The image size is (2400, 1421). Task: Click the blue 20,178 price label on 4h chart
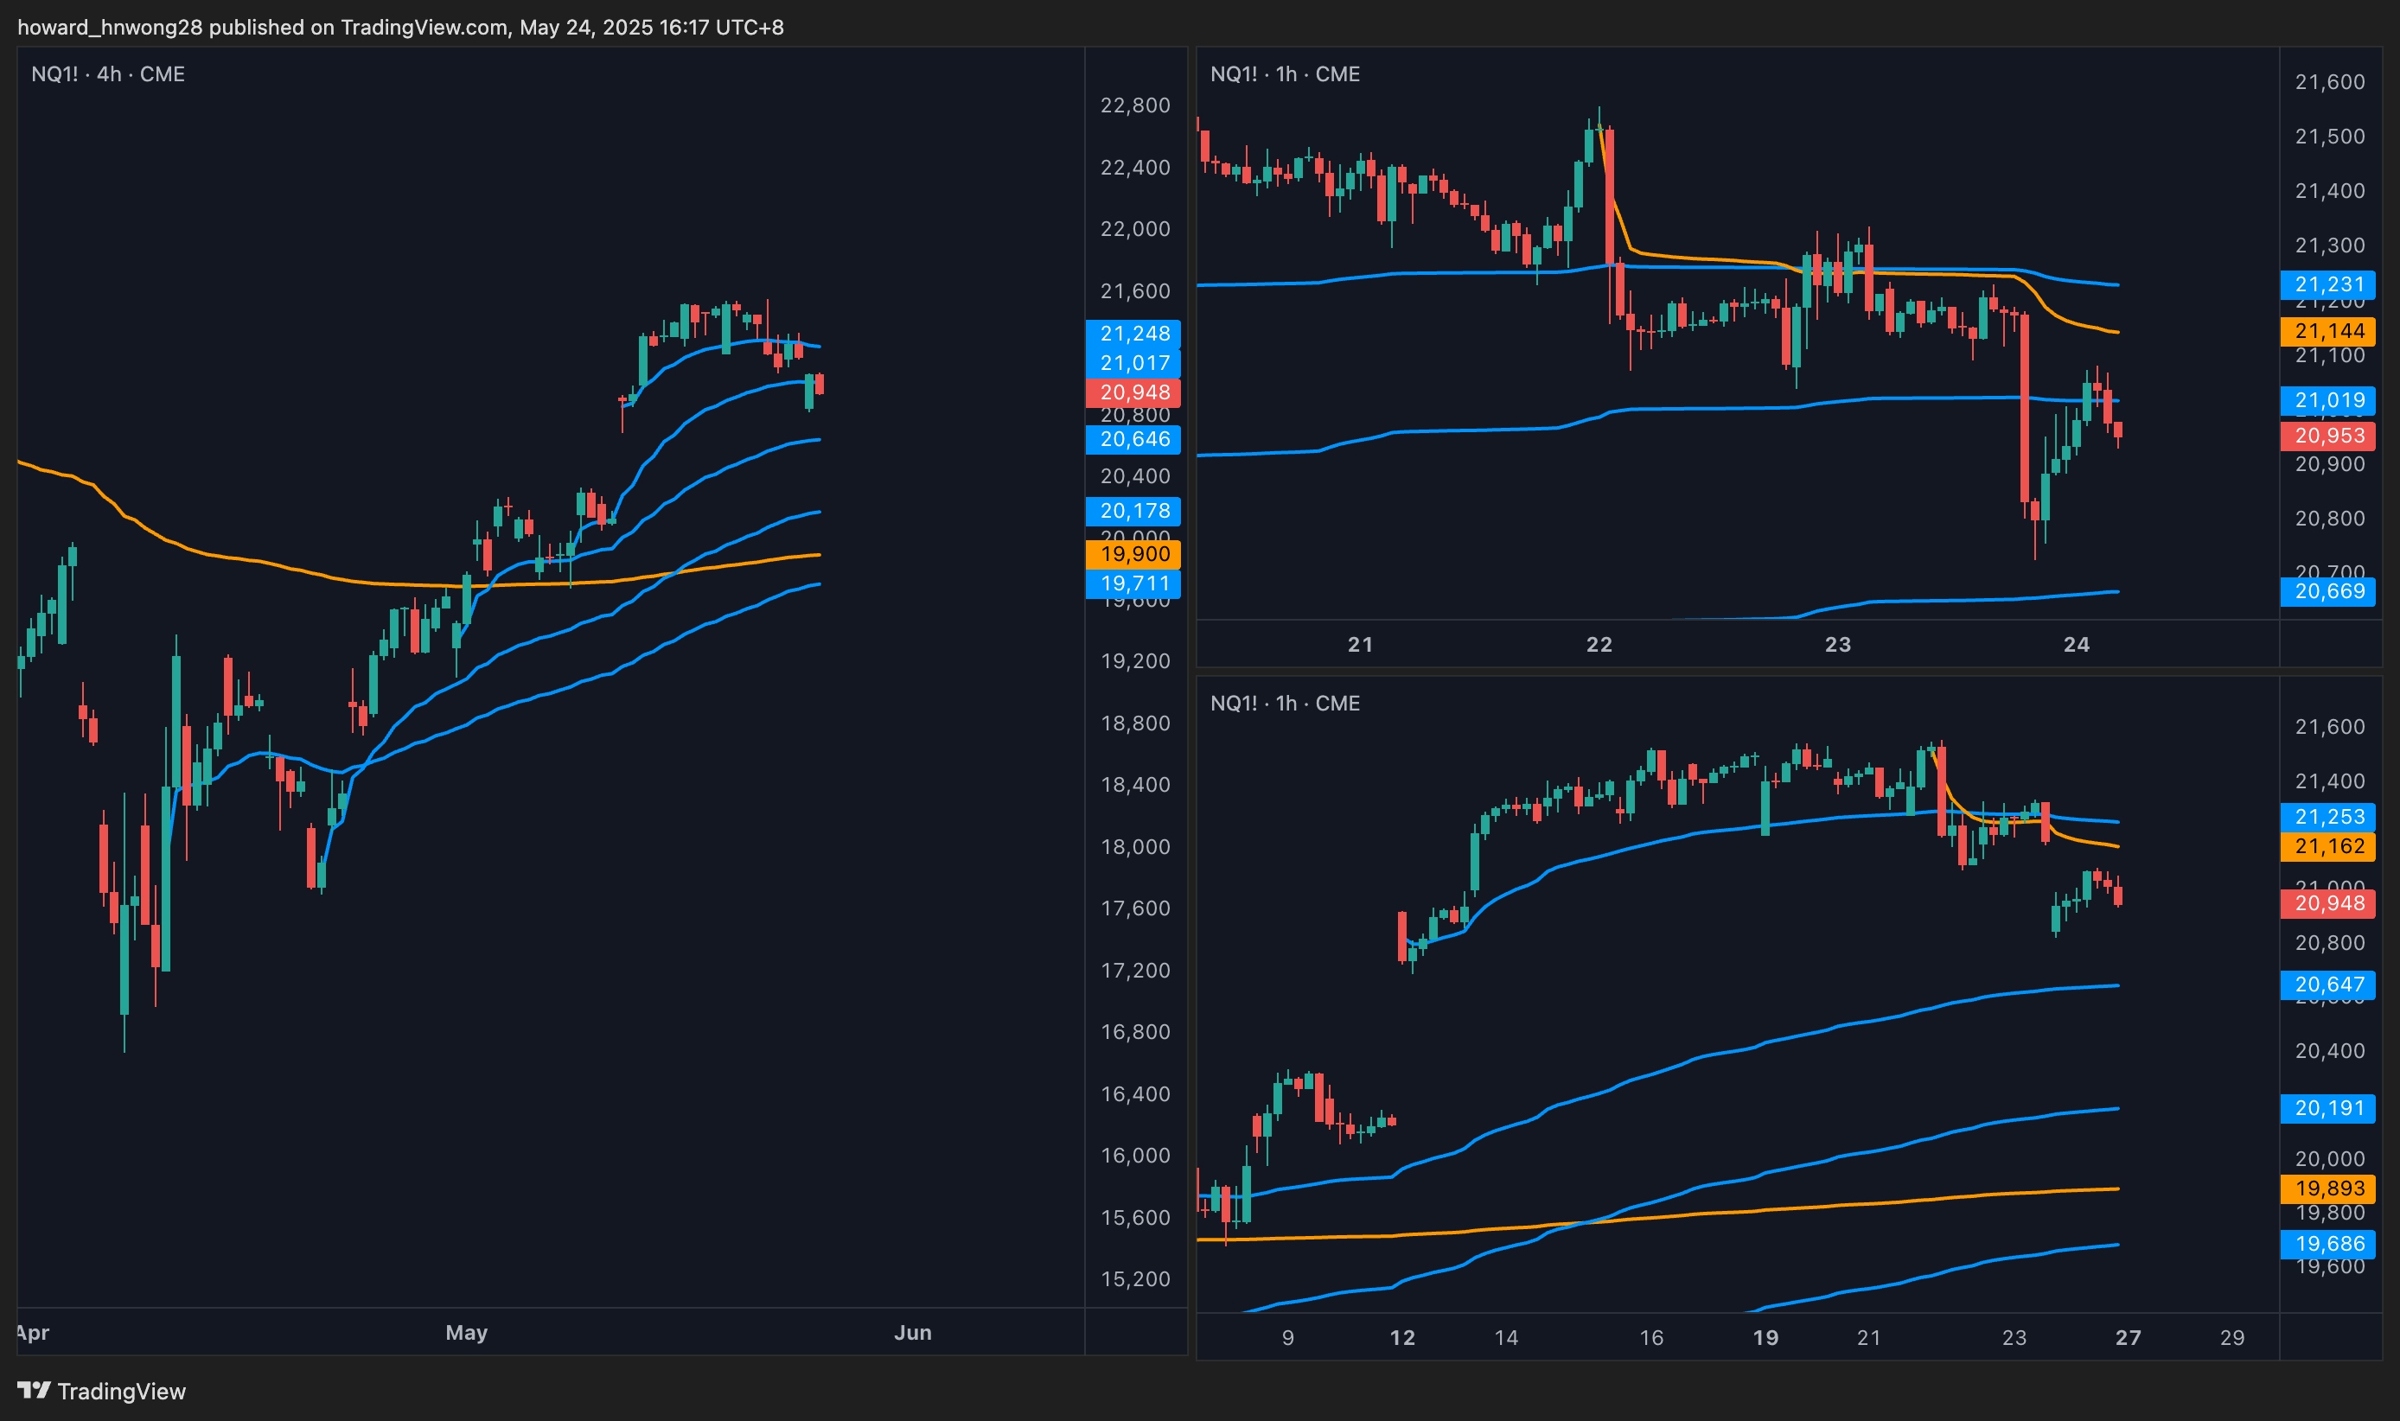[1133, 512]
